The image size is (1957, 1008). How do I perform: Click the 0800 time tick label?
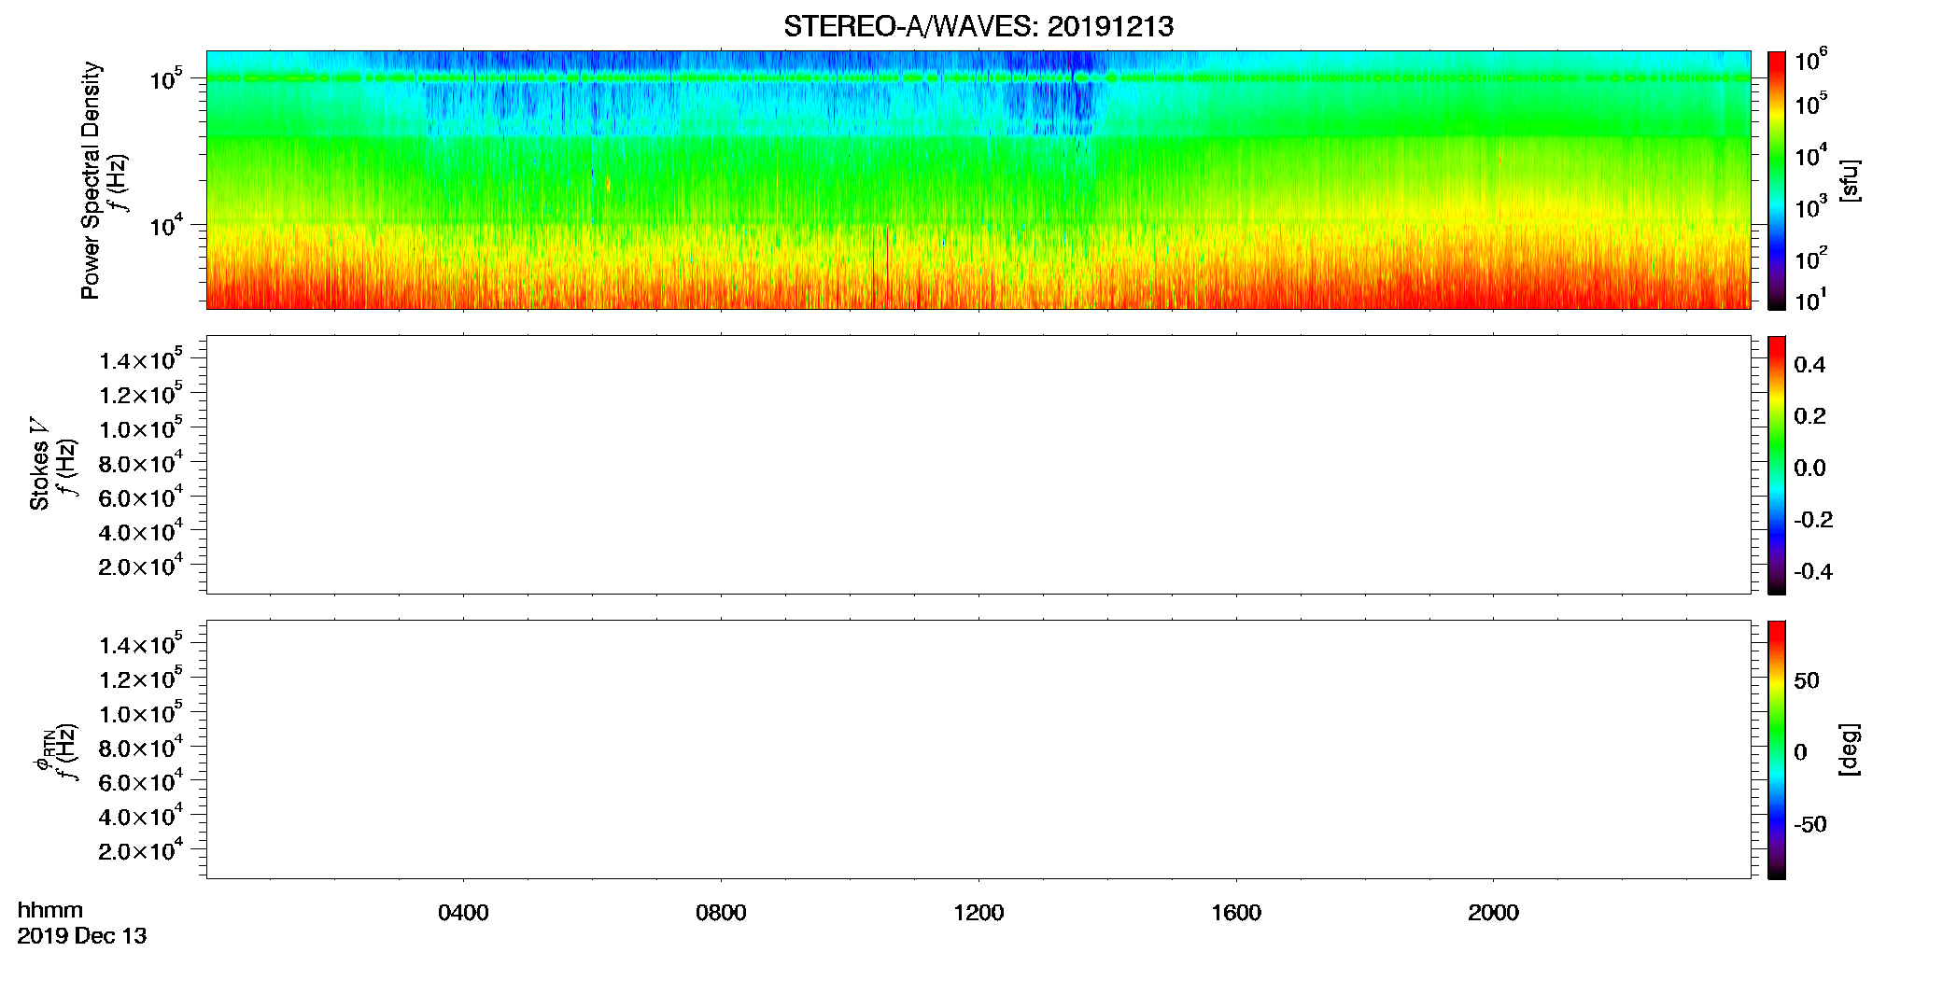coord(721,913)
